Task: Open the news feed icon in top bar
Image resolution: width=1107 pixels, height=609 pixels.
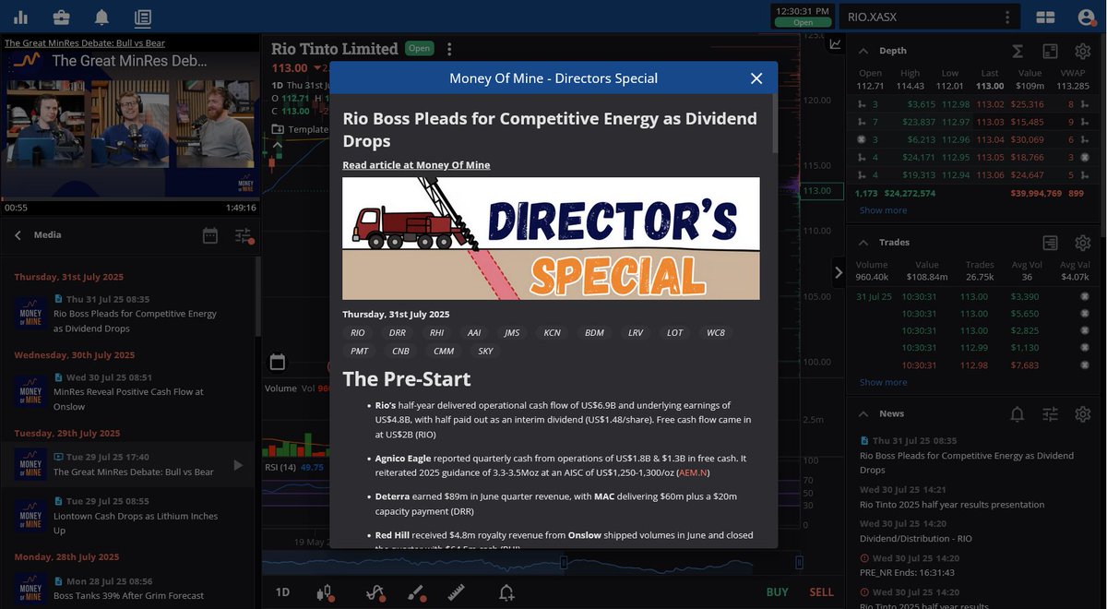Action: [x=142, y=17]
